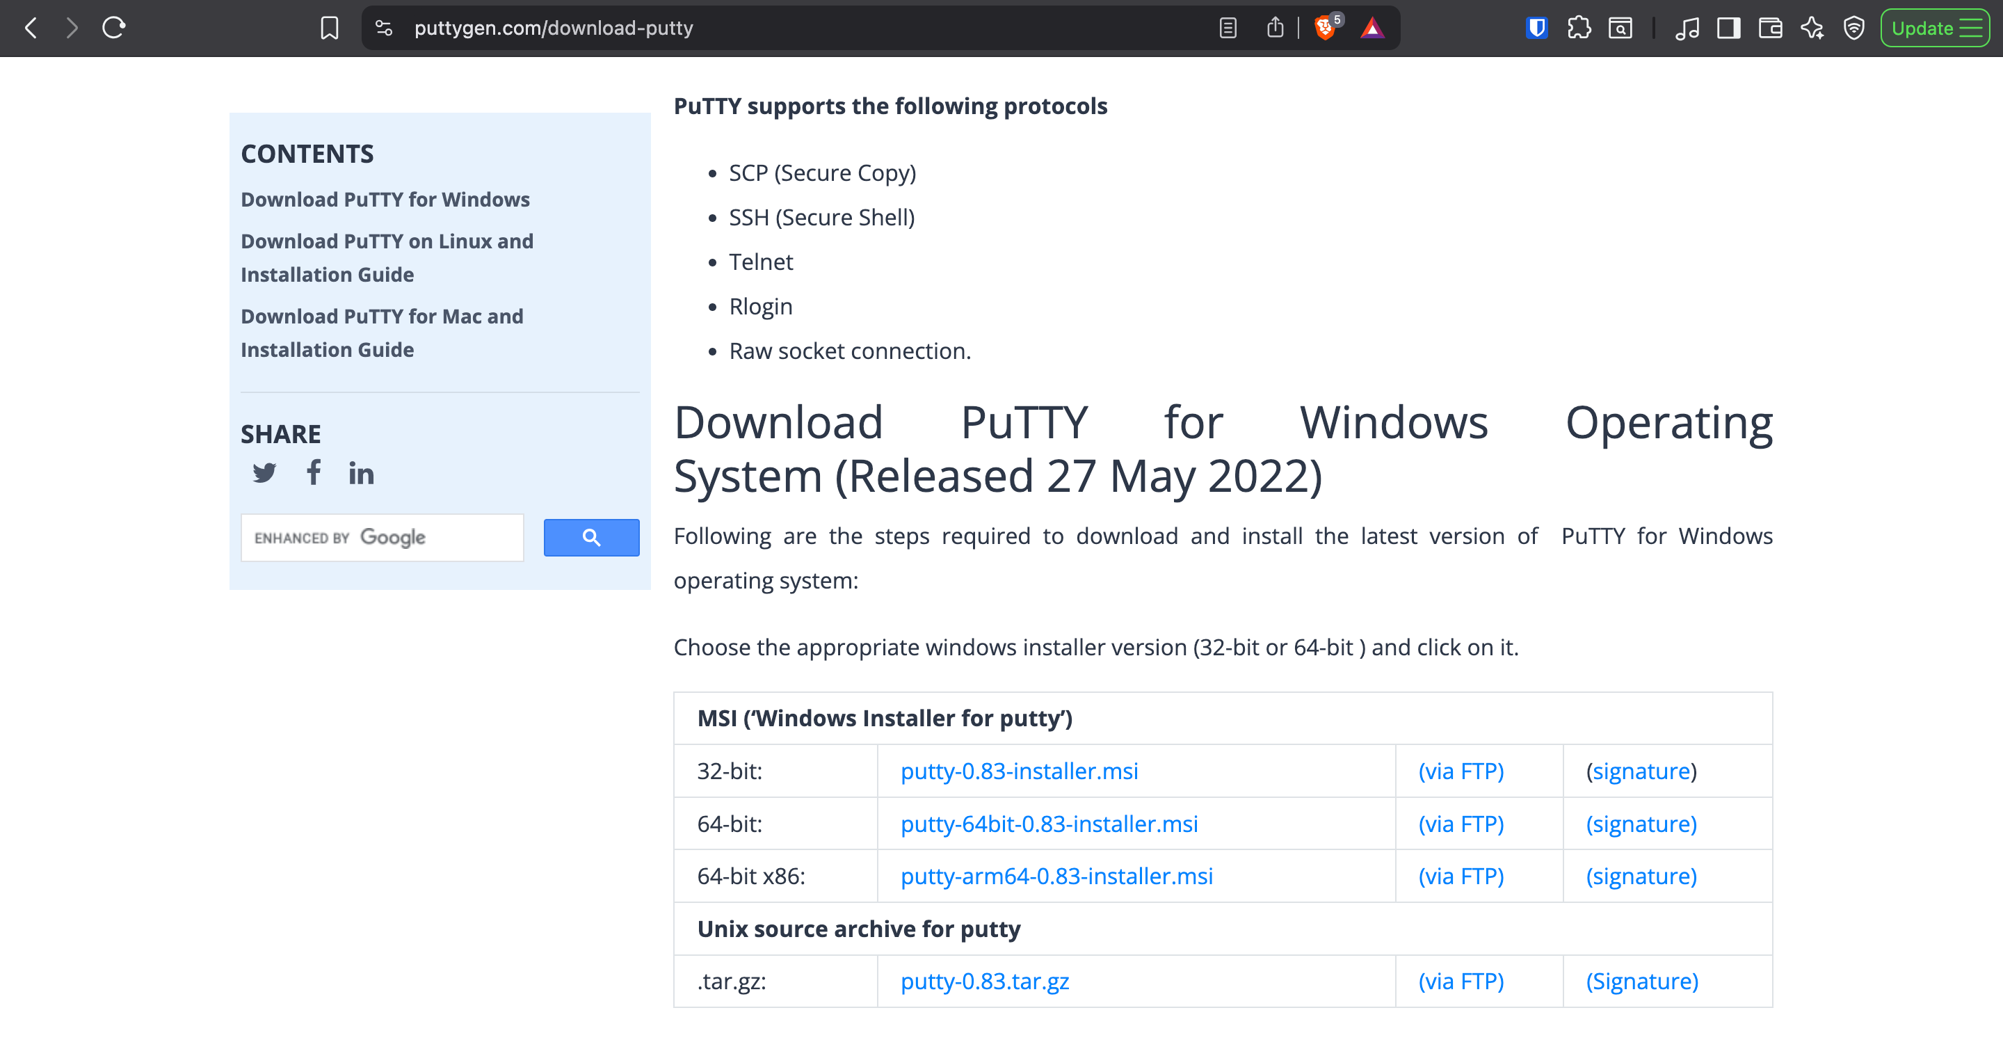Open the extensions puzzle icon

(x=1579, y=28)
